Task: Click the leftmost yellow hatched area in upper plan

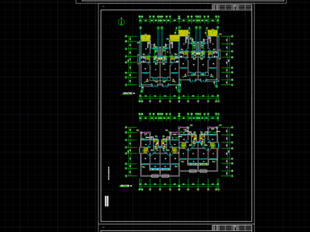Action: click(145, 38)
